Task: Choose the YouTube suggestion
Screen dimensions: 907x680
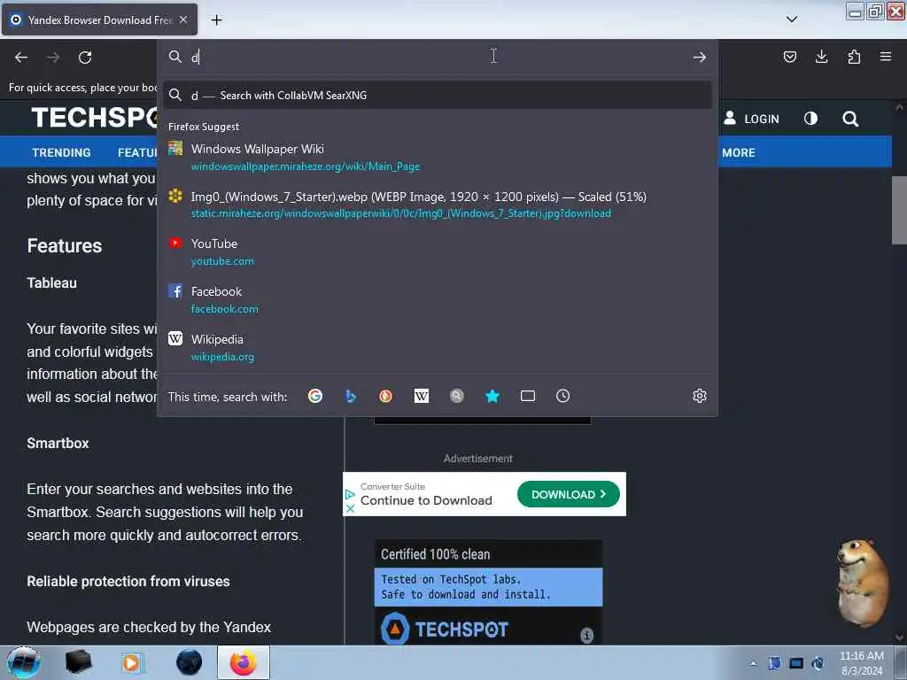Action: (438, 252)
